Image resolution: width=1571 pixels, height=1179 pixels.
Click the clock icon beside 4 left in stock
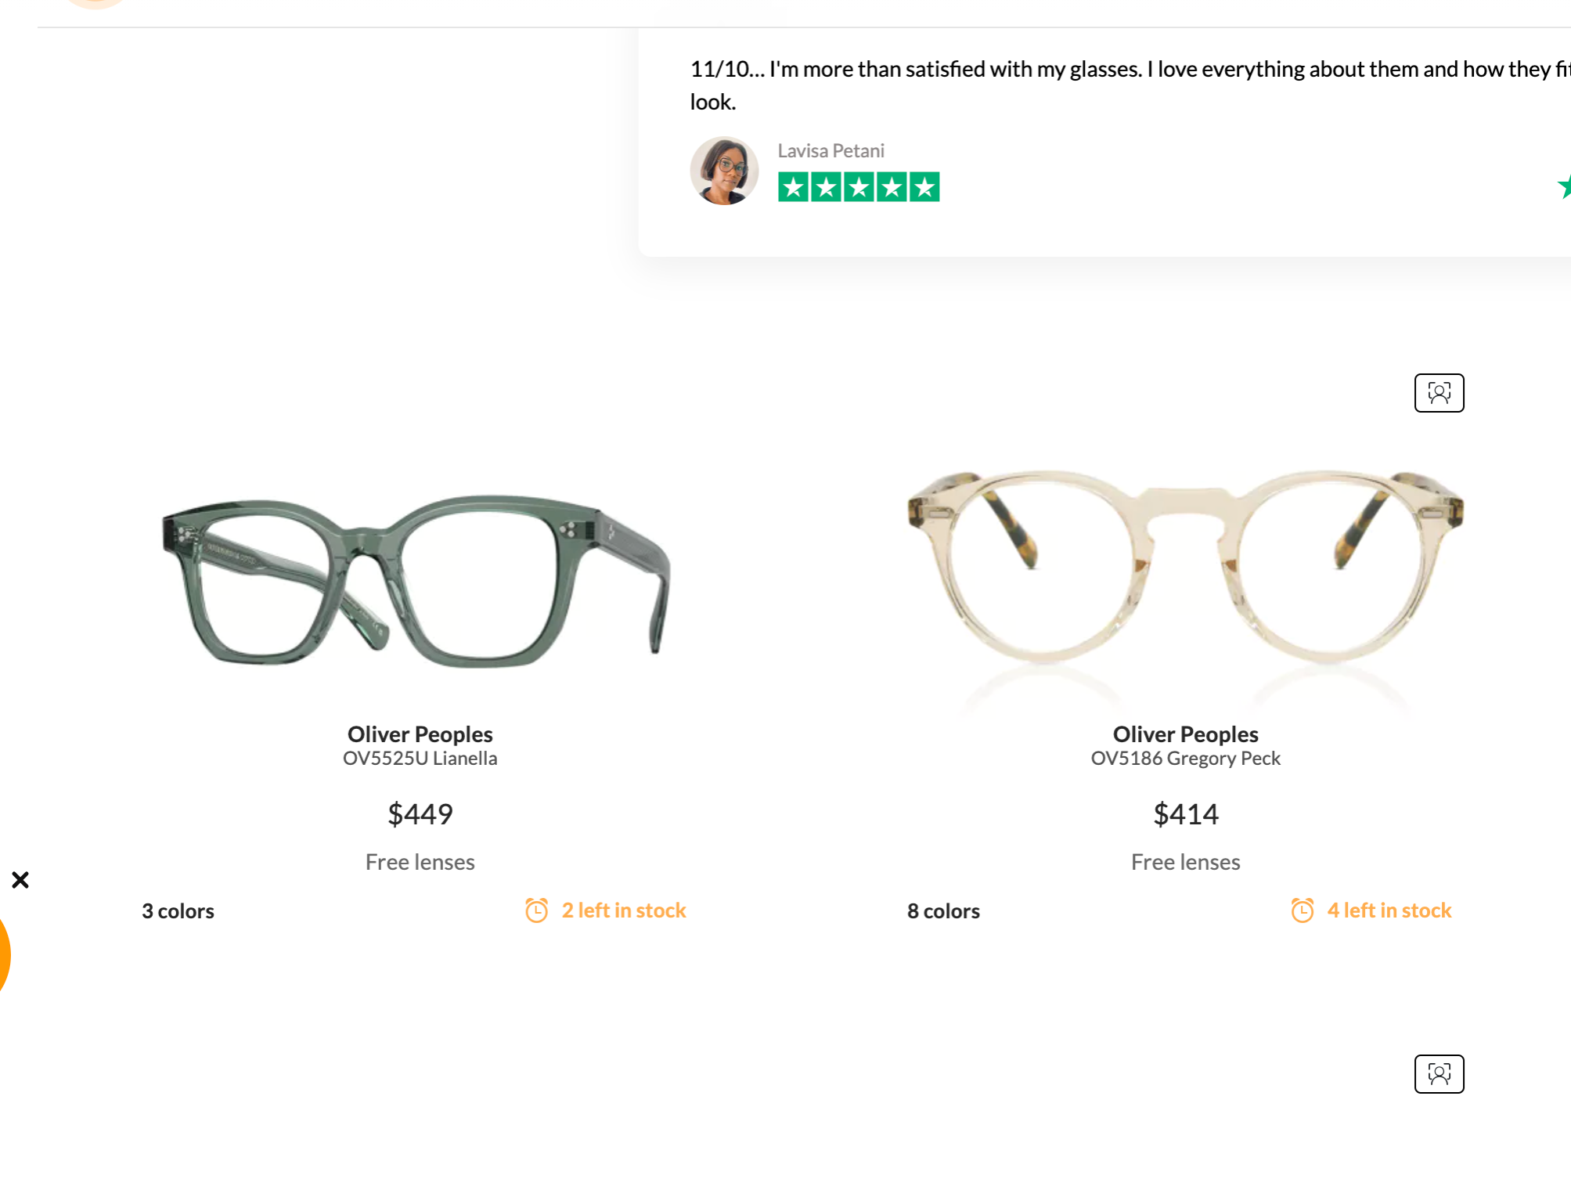coord(1302,910)
